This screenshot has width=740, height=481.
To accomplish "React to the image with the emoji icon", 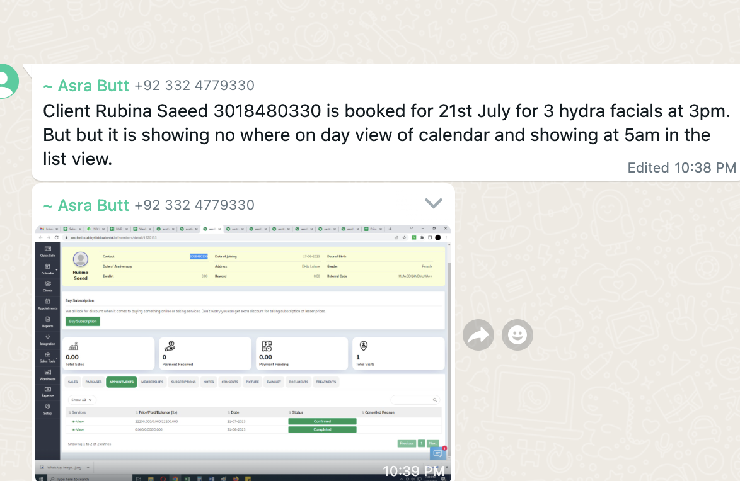I will click(517, 335).
